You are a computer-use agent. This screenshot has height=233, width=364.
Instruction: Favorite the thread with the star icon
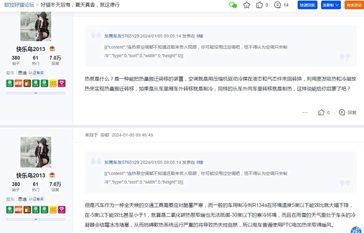point(246,5)
